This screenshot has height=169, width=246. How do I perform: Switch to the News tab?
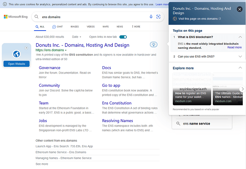[x=120, y=27]
